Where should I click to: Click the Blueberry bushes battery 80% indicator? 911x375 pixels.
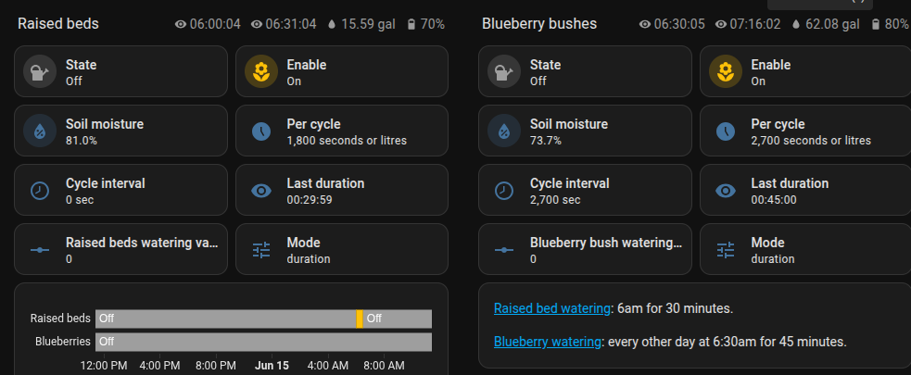point(888,24)
